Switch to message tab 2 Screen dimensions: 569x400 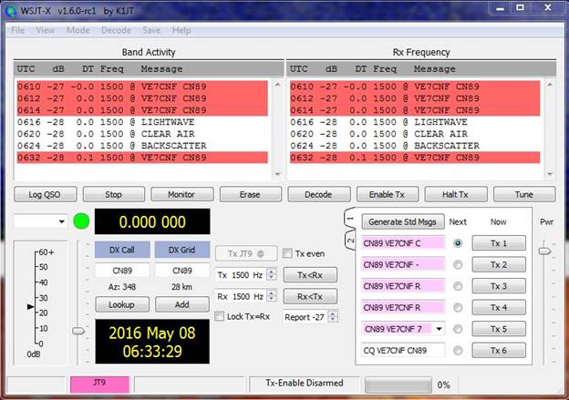350,241
